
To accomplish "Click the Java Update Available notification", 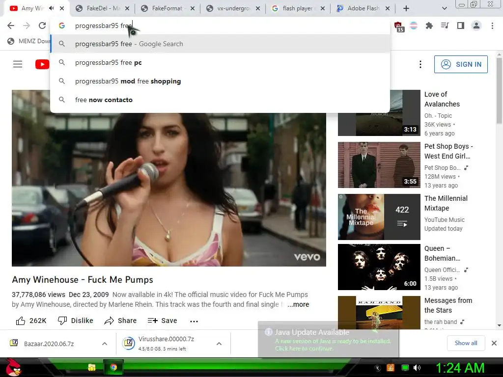I will (328, 340).
